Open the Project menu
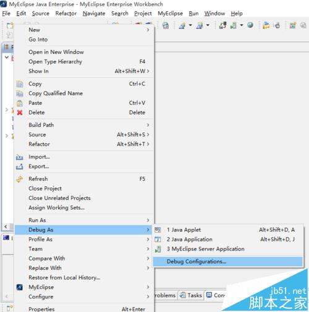The image size is (309, 312). 143,14
